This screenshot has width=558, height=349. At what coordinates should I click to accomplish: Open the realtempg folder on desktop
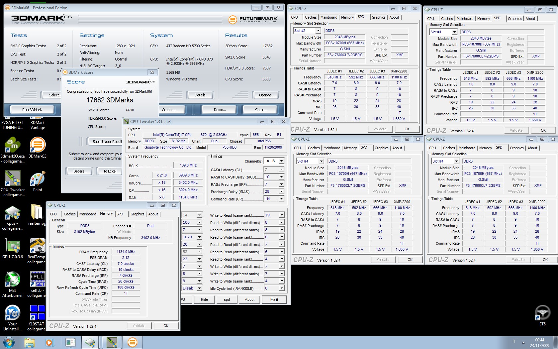[37, 215]
